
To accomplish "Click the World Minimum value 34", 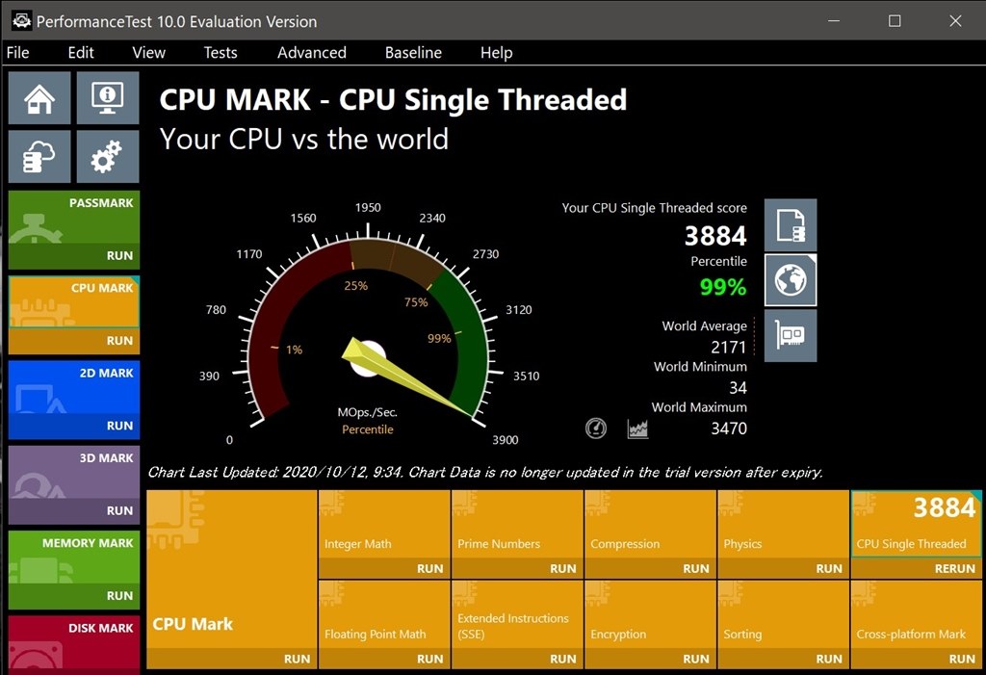I will click(739, 387).
